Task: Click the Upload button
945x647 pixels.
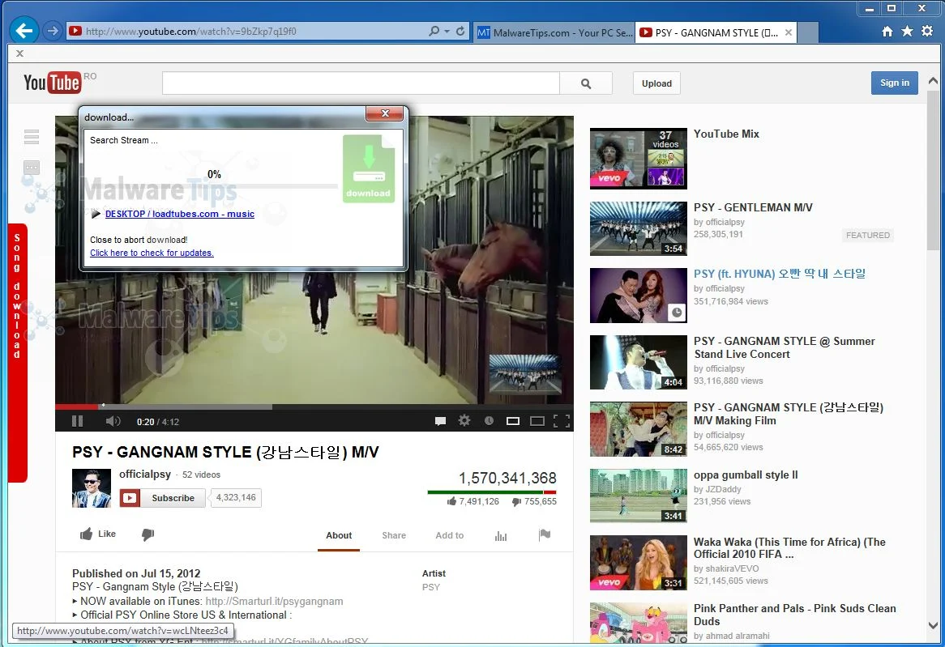Action: coord(657,83)
